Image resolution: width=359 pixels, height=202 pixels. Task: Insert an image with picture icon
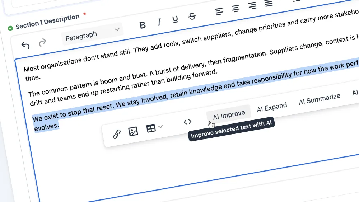(x=133, y=132)
